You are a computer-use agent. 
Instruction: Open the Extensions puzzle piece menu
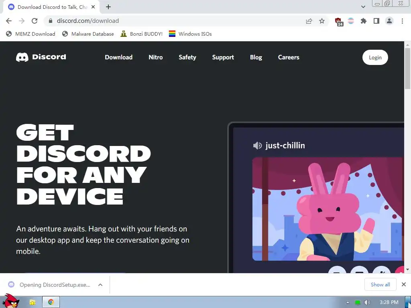coord(364,21)
